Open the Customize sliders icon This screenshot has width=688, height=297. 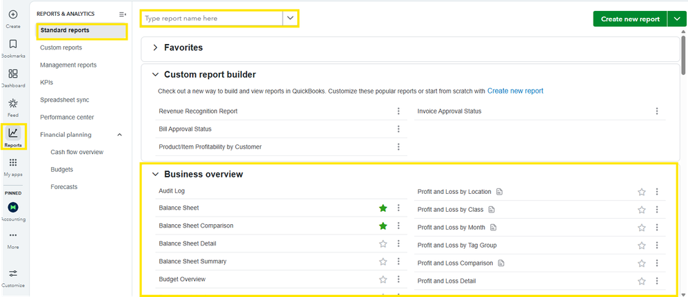point(13,274)
